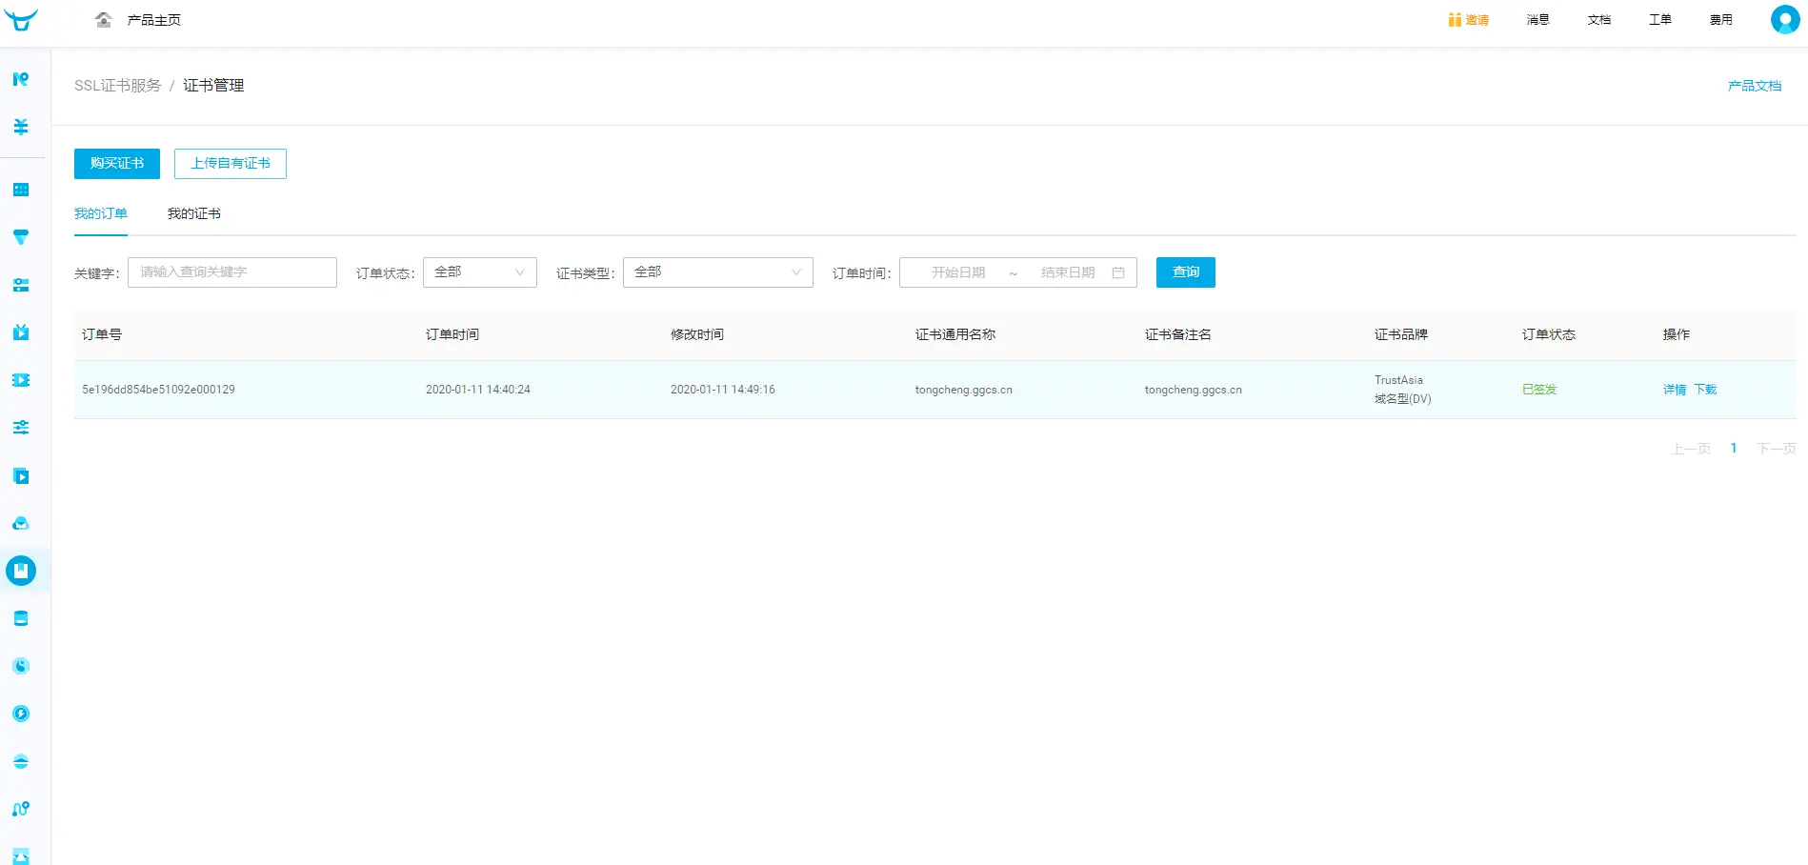
Task: Open the hexagon moon sidebar icon
Action: [x=21, y=666]
